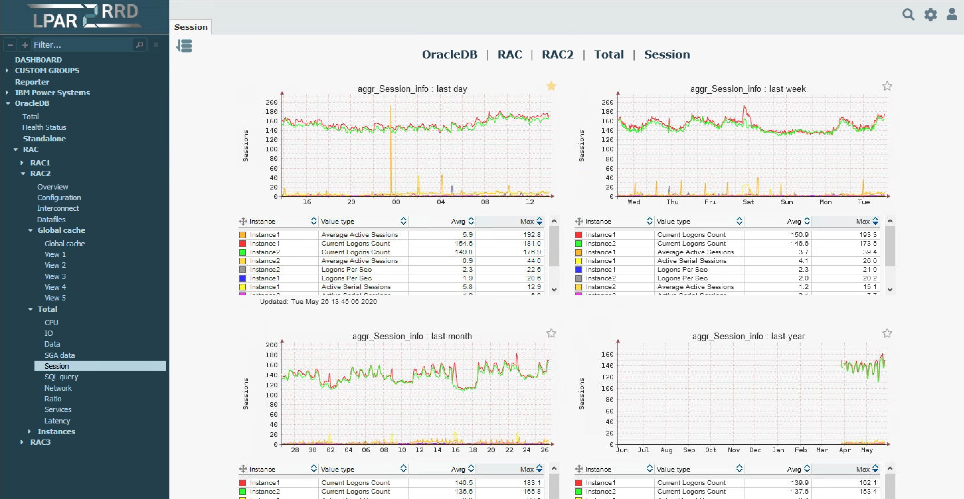Click orange swatch for Instance1 Average Active Sessions
Image resolution: width=964 pixels, height=499 pixels.
click(x=243, y=235)
